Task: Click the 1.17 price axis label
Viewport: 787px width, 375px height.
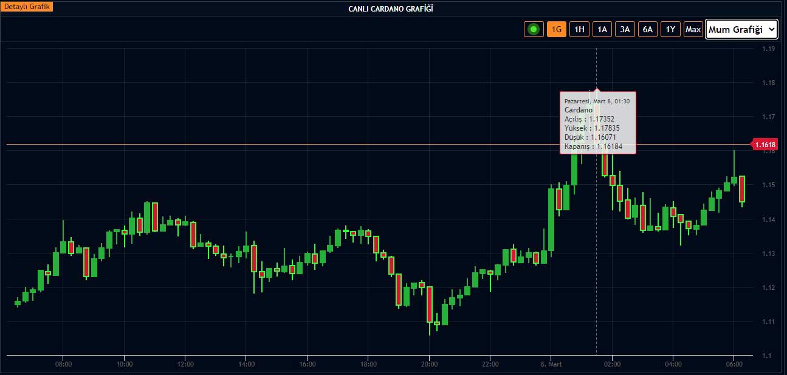Action: pyautogui.click(x=768, y=117)
